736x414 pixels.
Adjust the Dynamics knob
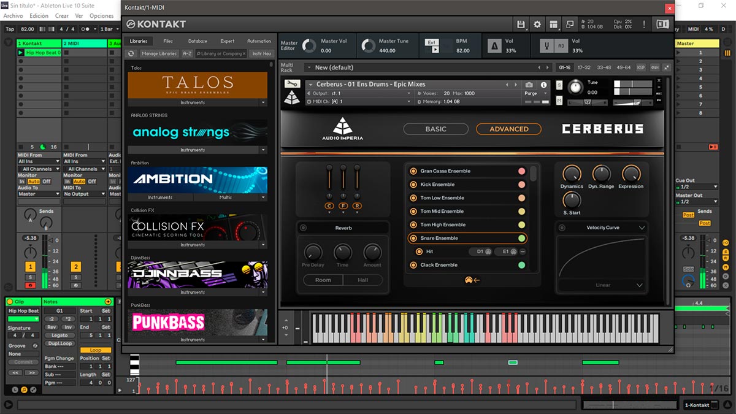point(572,174)
